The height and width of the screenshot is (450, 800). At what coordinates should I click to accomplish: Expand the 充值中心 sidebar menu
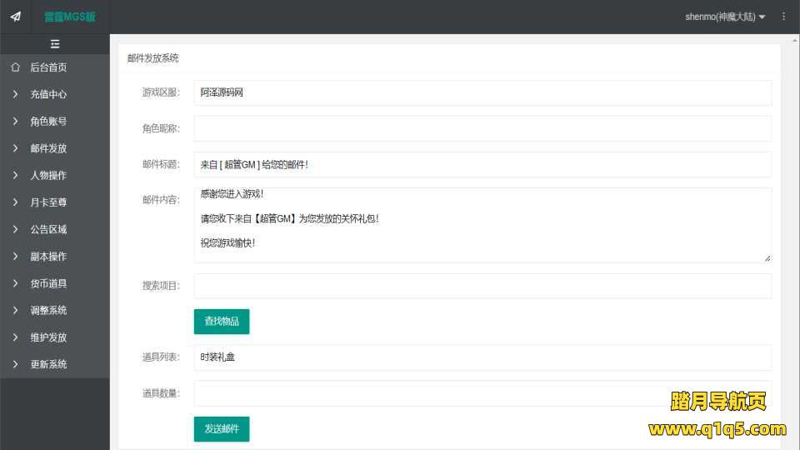(48, 94)
